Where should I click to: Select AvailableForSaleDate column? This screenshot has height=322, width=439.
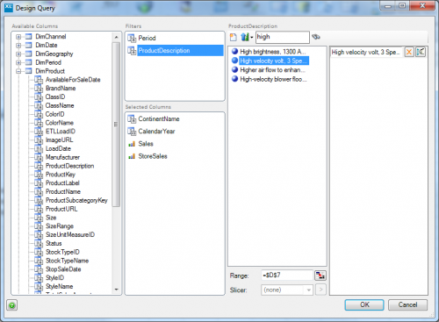tap(73, 80)
